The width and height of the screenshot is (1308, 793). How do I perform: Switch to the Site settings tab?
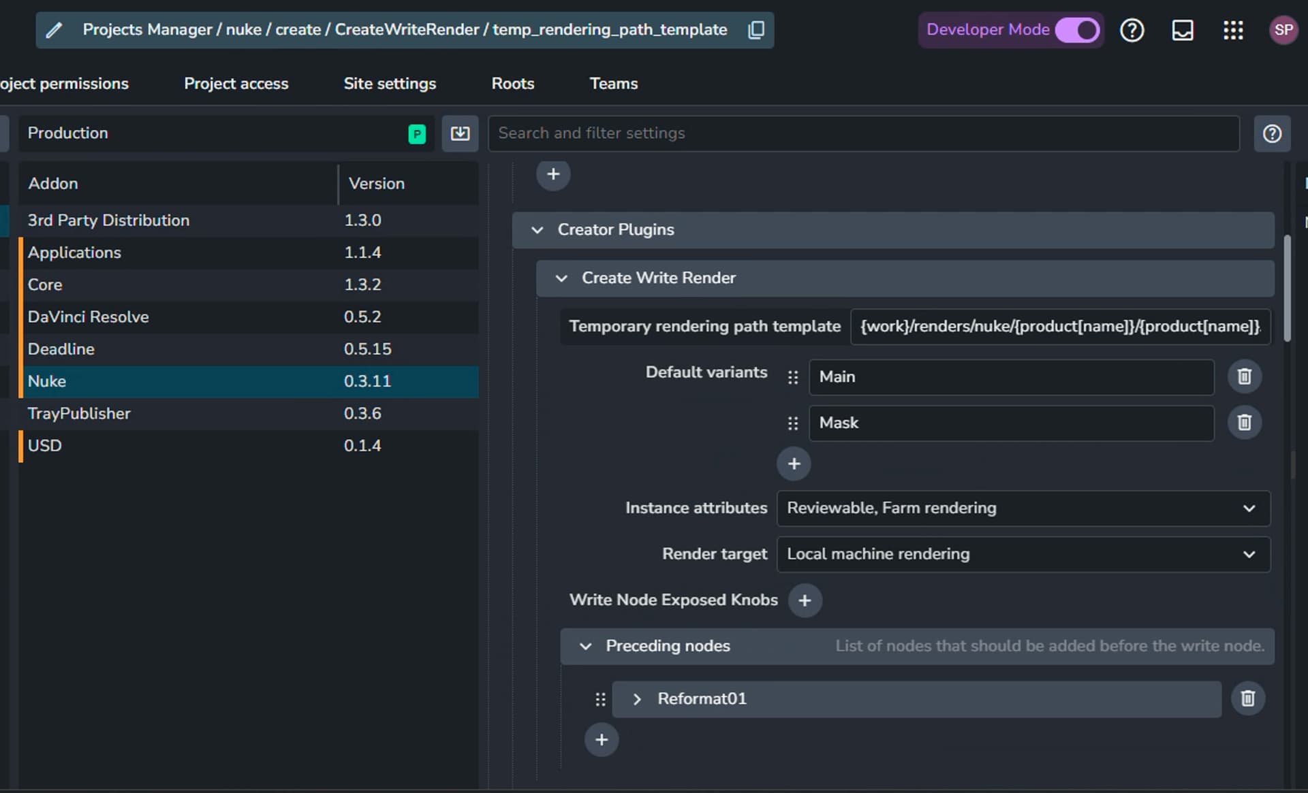click(390, 84)
